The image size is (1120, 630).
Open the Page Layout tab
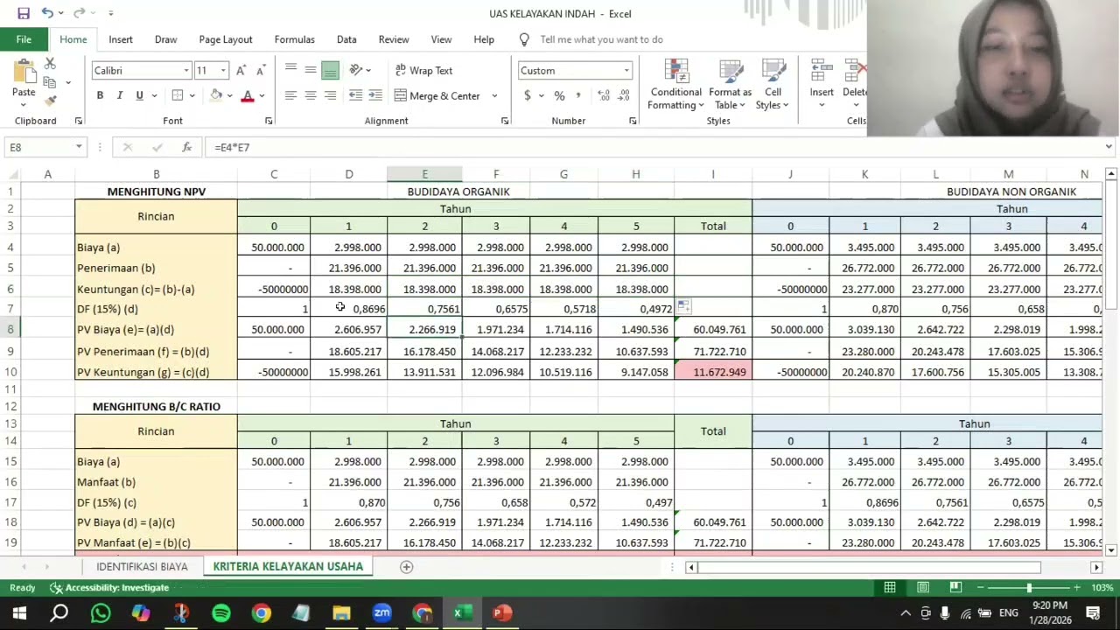(x=225, y=39)
